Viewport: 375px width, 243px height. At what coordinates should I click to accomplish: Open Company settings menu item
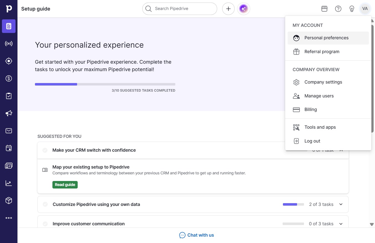pos(328,82)
